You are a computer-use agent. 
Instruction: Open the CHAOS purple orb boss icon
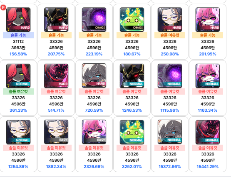coord(94,20)
